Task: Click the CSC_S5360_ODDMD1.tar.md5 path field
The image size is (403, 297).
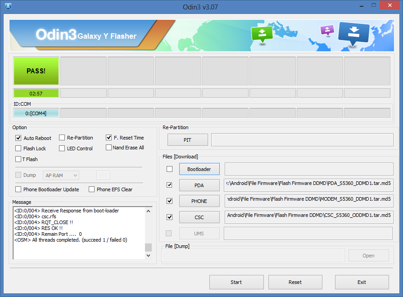Action: [x=309, y=217]
